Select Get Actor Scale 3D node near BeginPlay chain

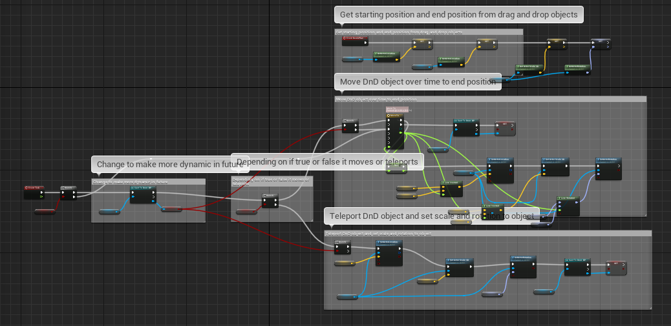pos(529,70)
